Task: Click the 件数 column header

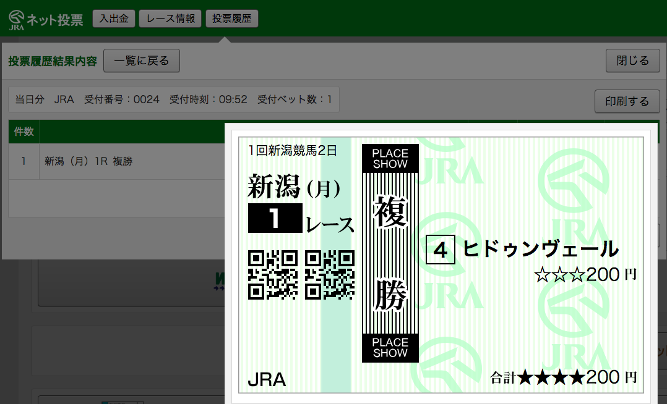Action: click(24, 132)
